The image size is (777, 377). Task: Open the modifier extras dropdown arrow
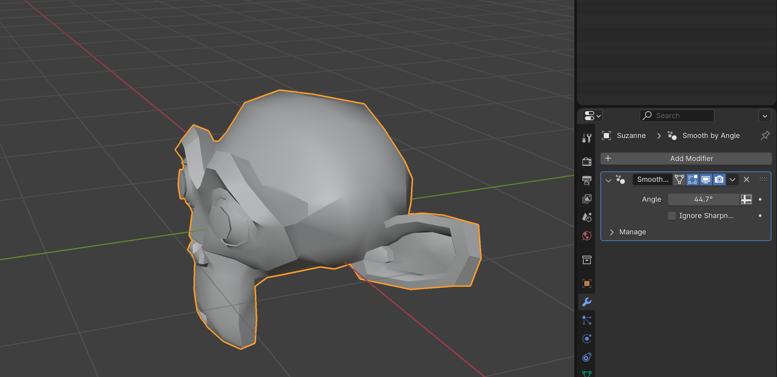point(733,179)
